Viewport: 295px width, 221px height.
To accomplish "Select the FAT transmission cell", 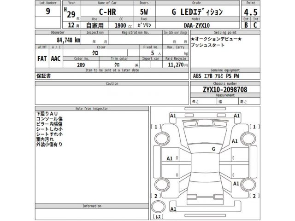I will tap(44, 59).
